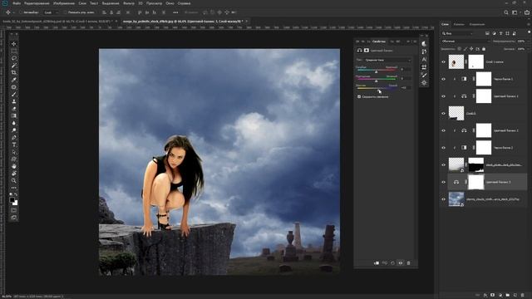The image size is (532, 299).
Task: Open the blend mode dropdown 'Обычные'
Action: point(465,41)
